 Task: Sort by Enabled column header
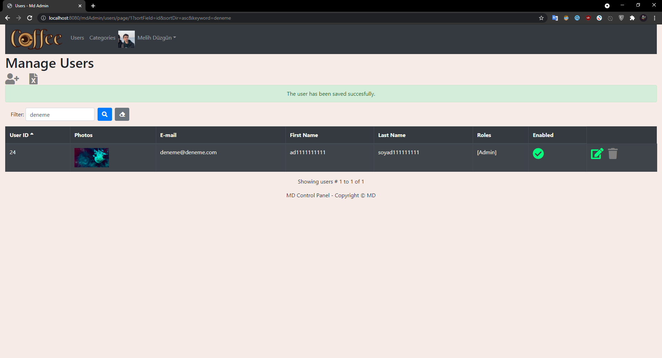[x=543, y=135]
